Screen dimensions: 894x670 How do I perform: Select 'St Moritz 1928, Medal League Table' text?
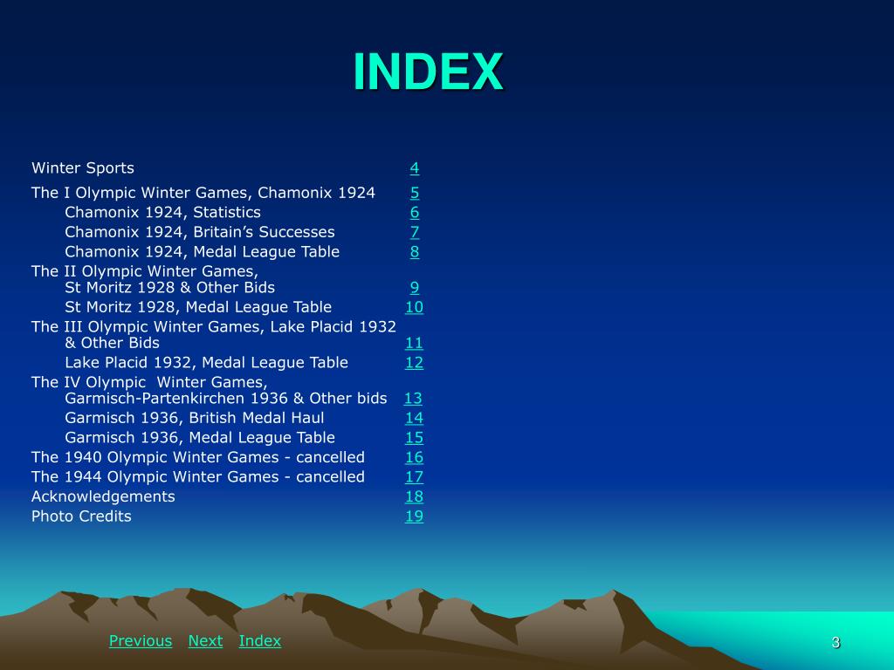click(198, 307)
